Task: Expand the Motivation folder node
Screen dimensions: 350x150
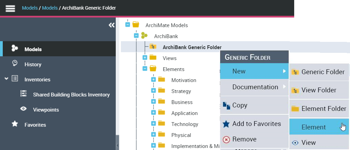Action: (153, 80)
